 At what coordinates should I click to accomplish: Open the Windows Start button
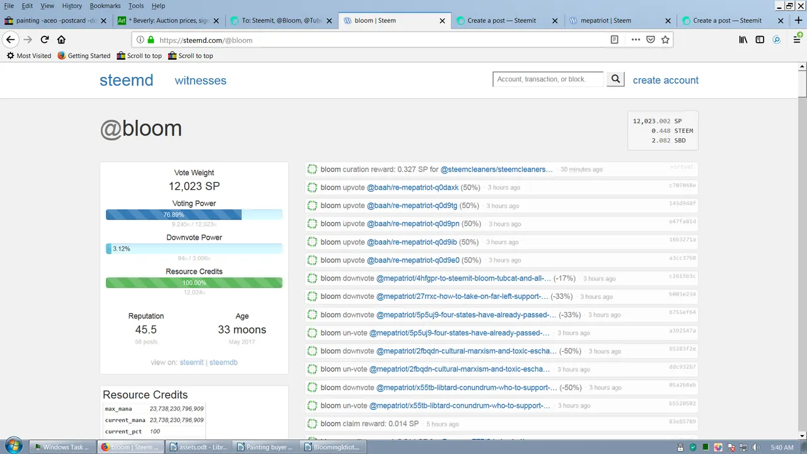[x=13, y=446]
